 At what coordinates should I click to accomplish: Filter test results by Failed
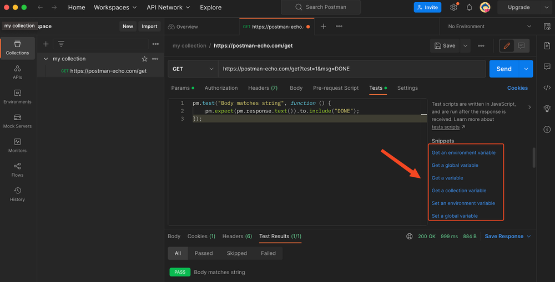[268, 253]
